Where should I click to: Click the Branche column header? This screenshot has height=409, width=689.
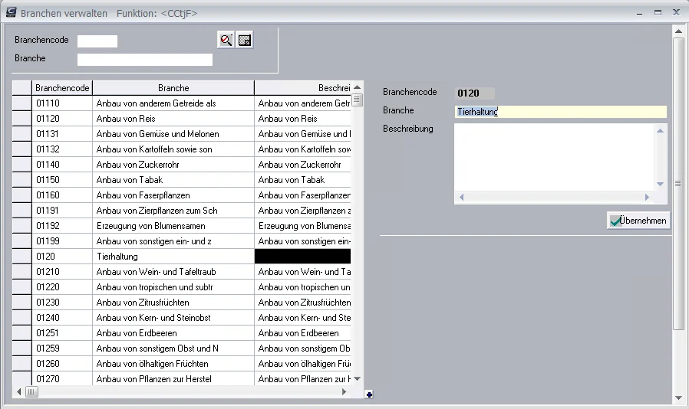pyautogui.click(x=173, y=88)
